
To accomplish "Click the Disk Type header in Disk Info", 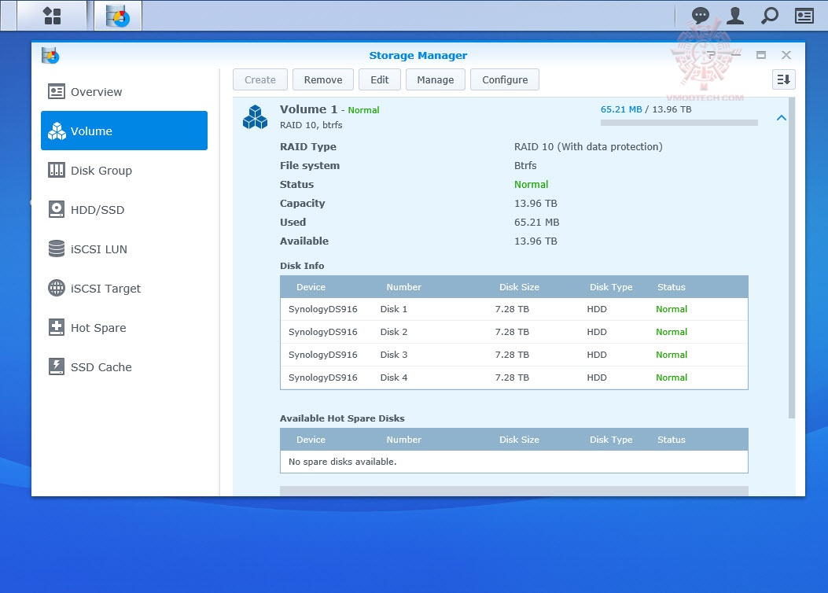I will point(611,287).
